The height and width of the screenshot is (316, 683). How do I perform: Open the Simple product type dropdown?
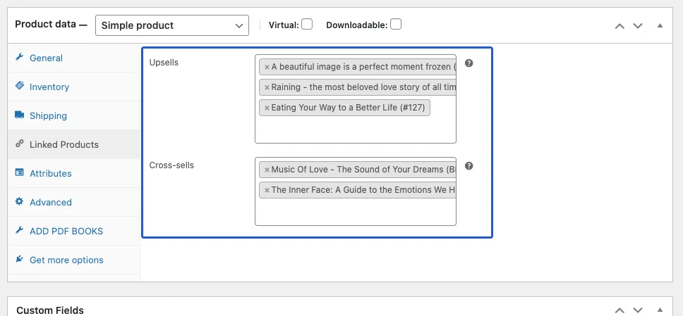[172, 25]
